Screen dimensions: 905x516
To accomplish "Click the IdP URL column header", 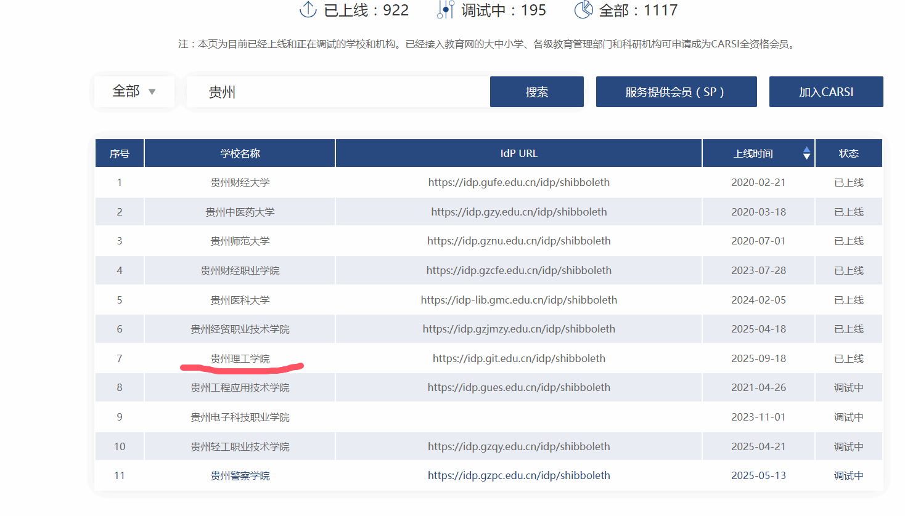I will click(x=518, y=153).
